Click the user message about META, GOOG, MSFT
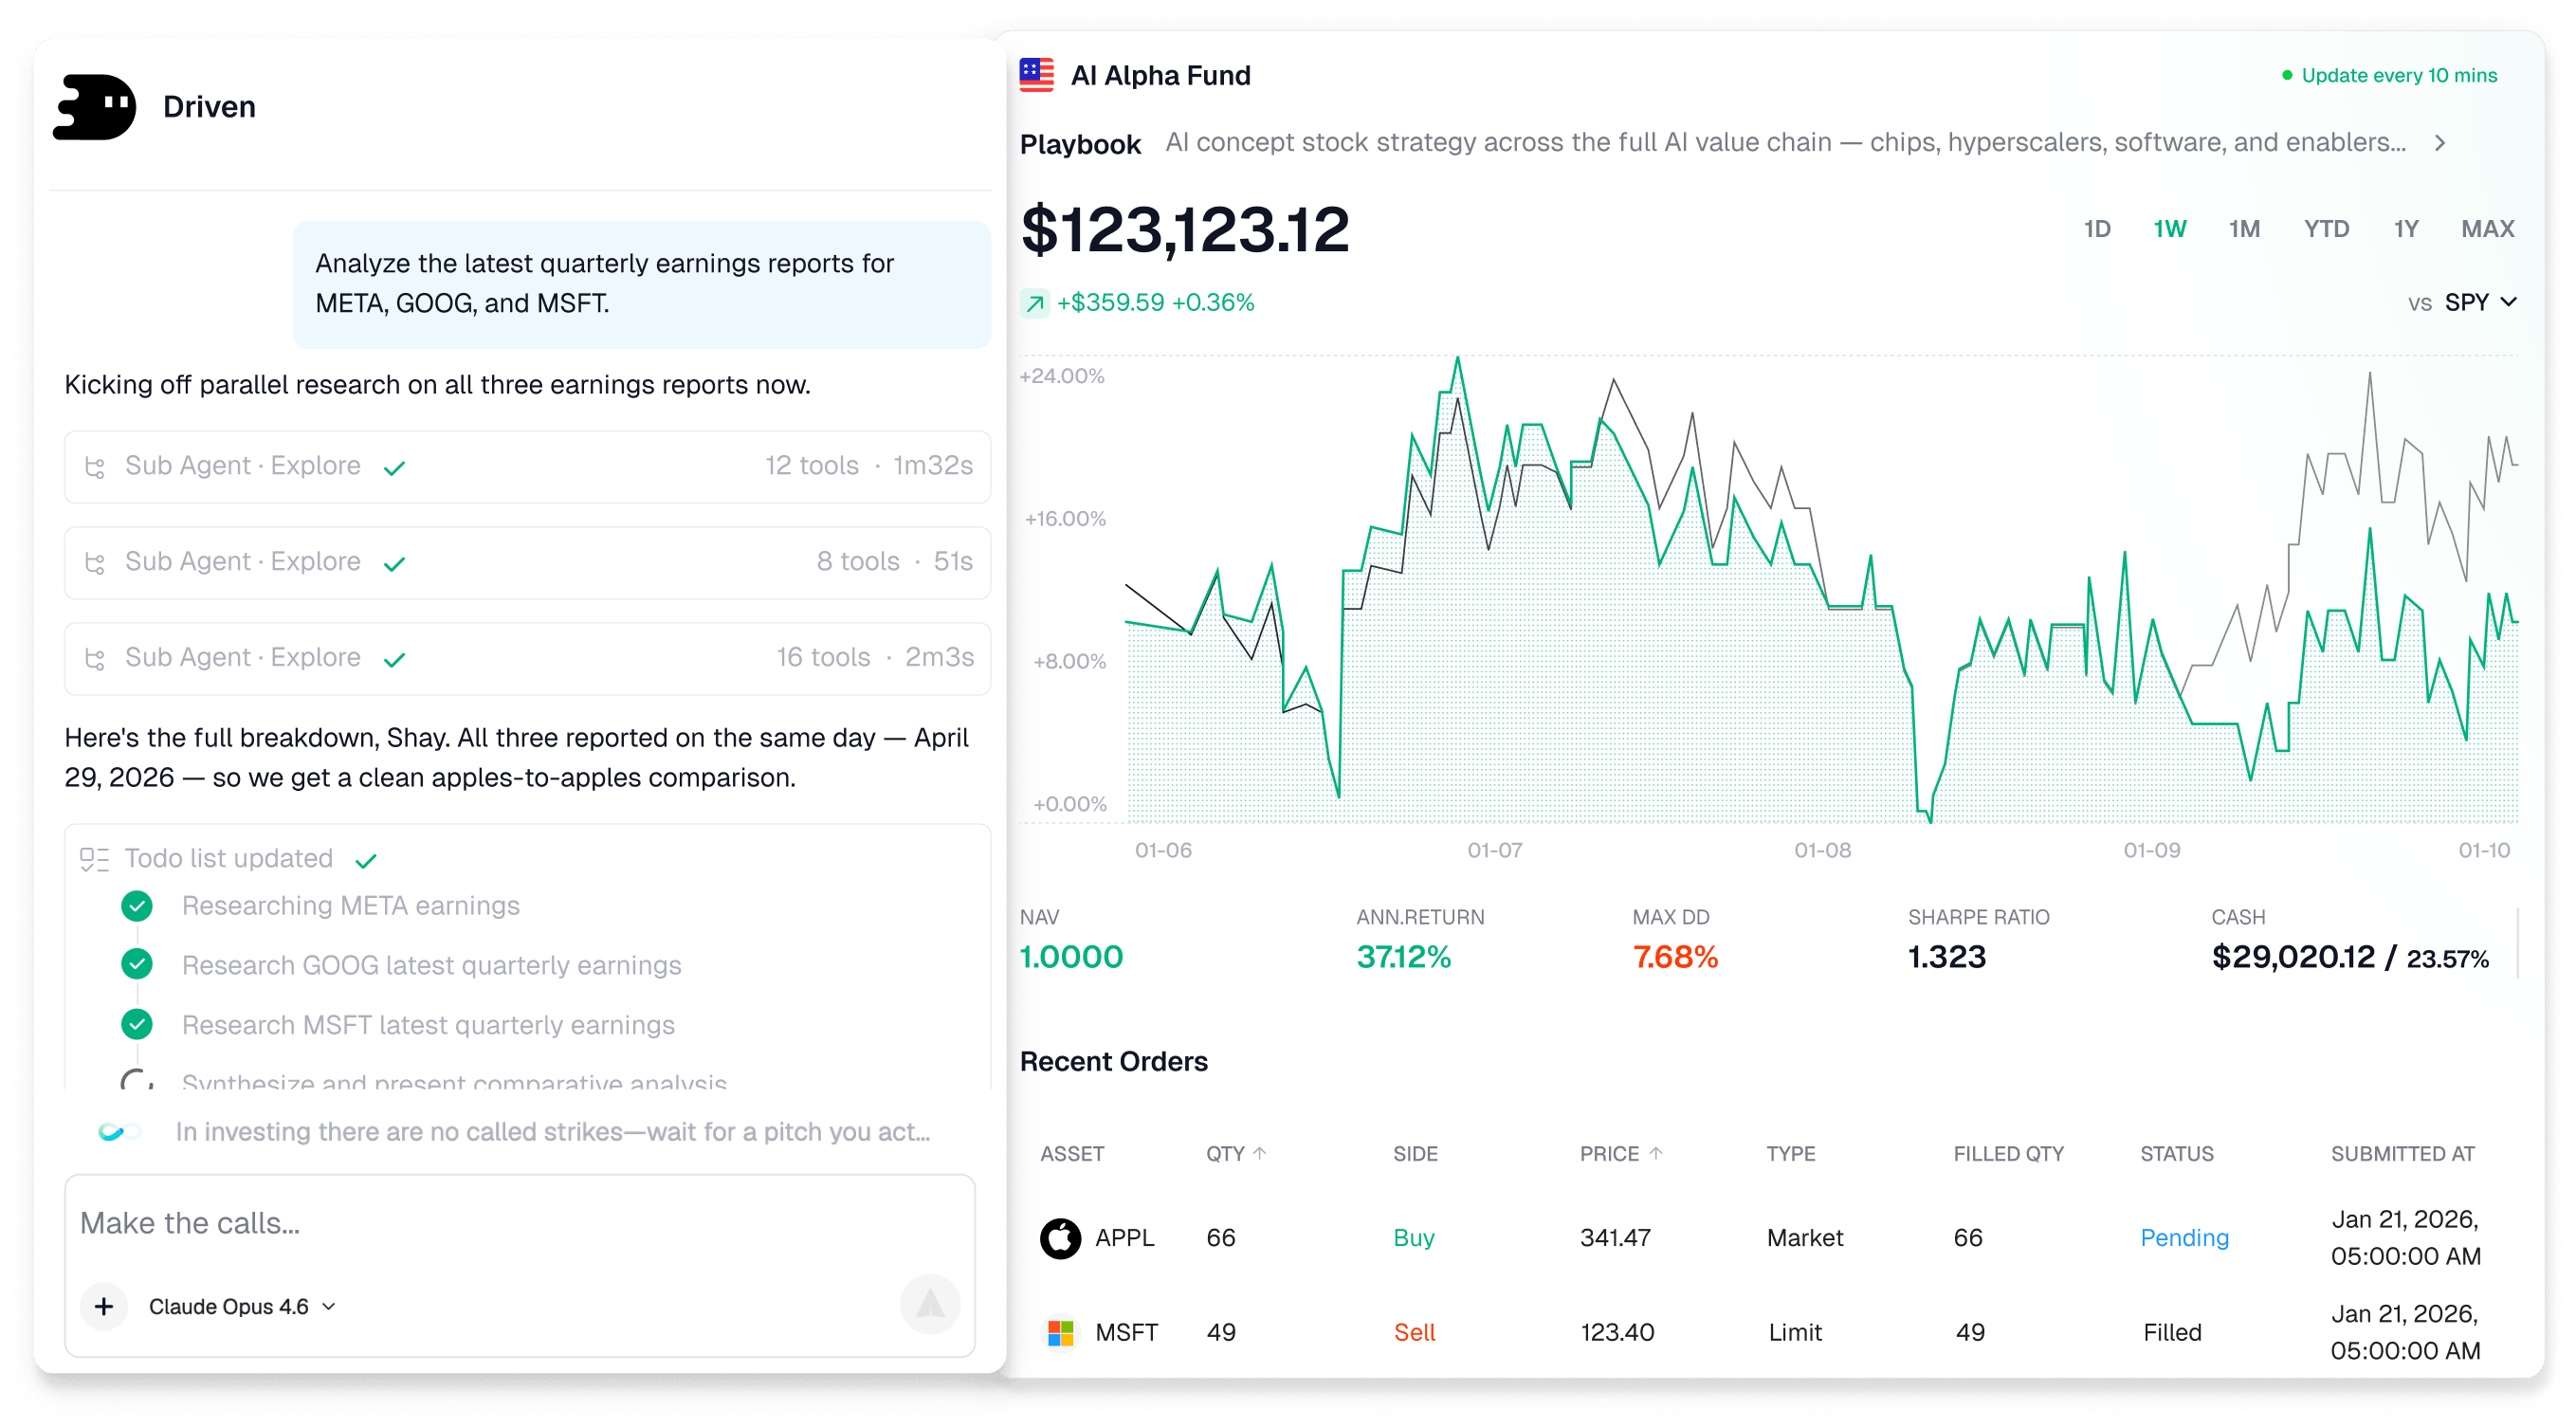The width and height of the screenshot is (2576, 1428). pyautogui.click(x=642, y=284)
